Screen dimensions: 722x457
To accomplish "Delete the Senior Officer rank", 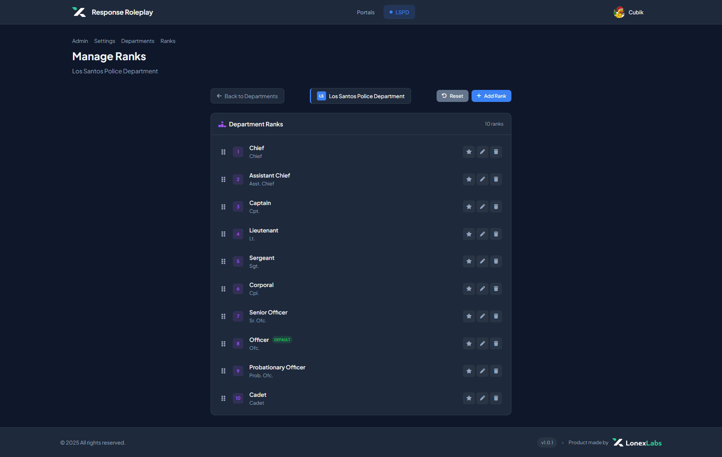I will pos(496,316).
